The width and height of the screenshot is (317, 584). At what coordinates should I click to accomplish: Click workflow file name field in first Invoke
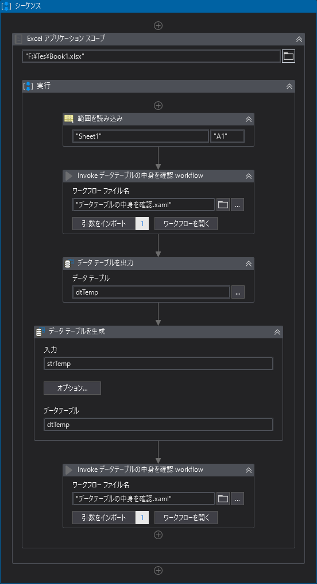pos(144,204)
